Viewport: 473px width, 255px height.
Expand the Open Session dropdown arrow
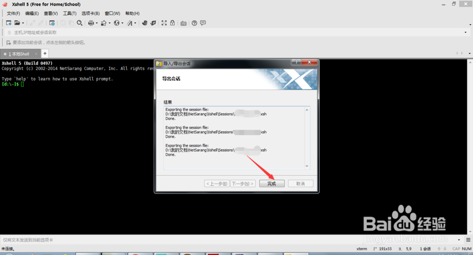pyautogui.click(x=23, y=23)
